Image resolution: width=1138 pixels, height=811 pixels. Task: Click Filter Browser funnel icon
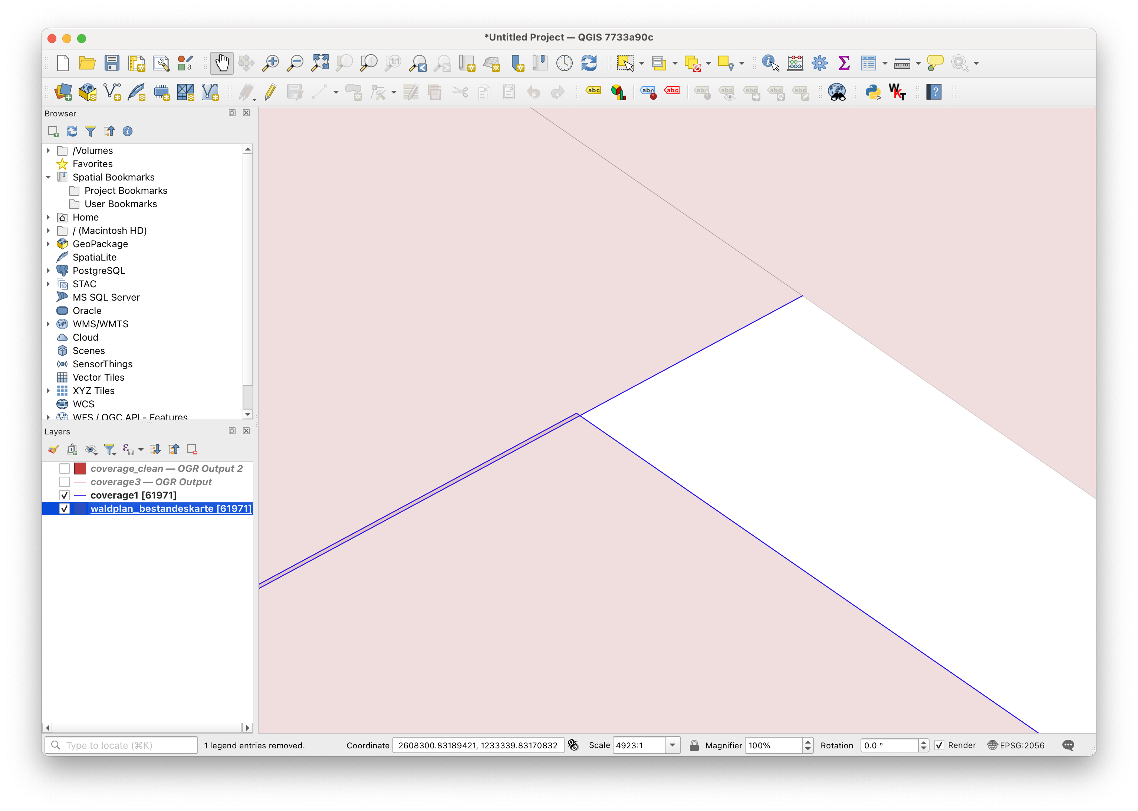(91, 131)
